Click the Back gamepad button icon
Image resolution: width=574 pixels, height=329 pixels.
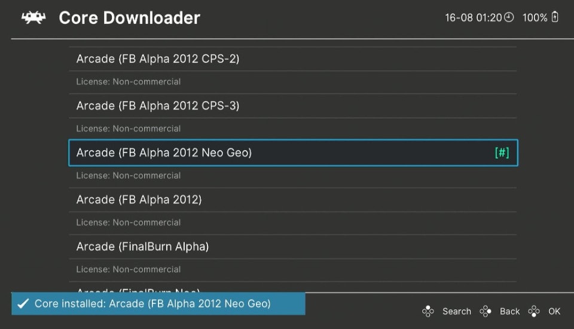click(486, 312)
